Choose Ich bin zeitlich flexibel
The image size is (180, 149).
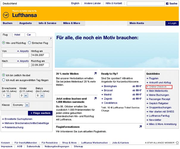[x=4, y=75]
